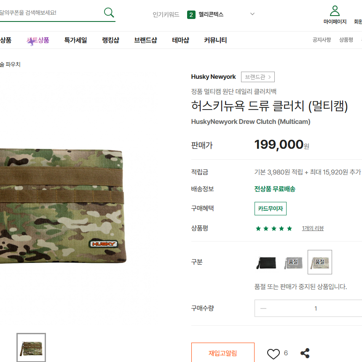Share the product with the share icon
Viewport: 362px width, 362px height.
click(x=305, y=353)
